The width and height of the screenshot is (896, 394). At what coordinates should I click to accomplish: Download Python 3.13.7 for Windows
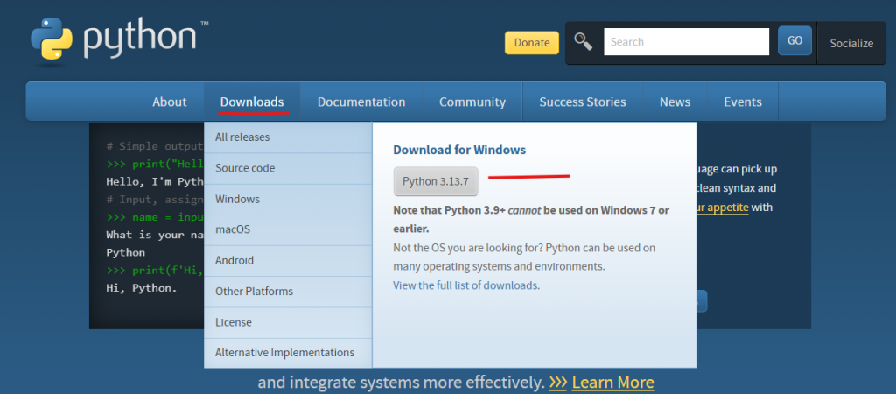(x=436, y=182)
